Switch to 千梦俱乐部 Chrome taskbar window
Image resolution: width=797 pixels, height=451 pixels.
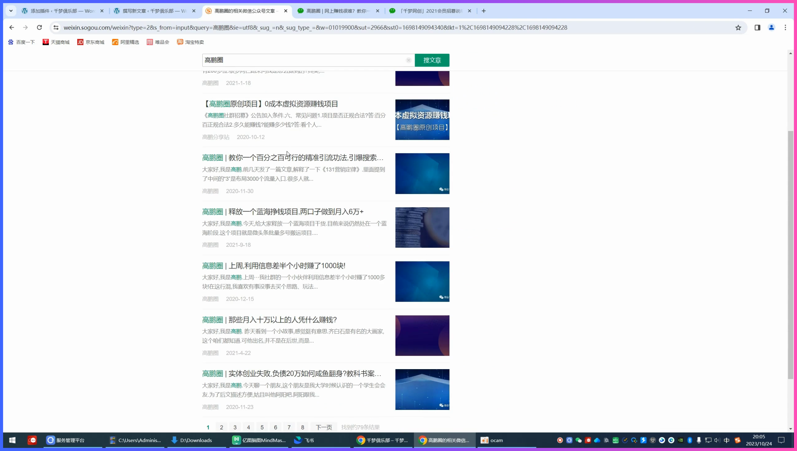tap(382, 440)
